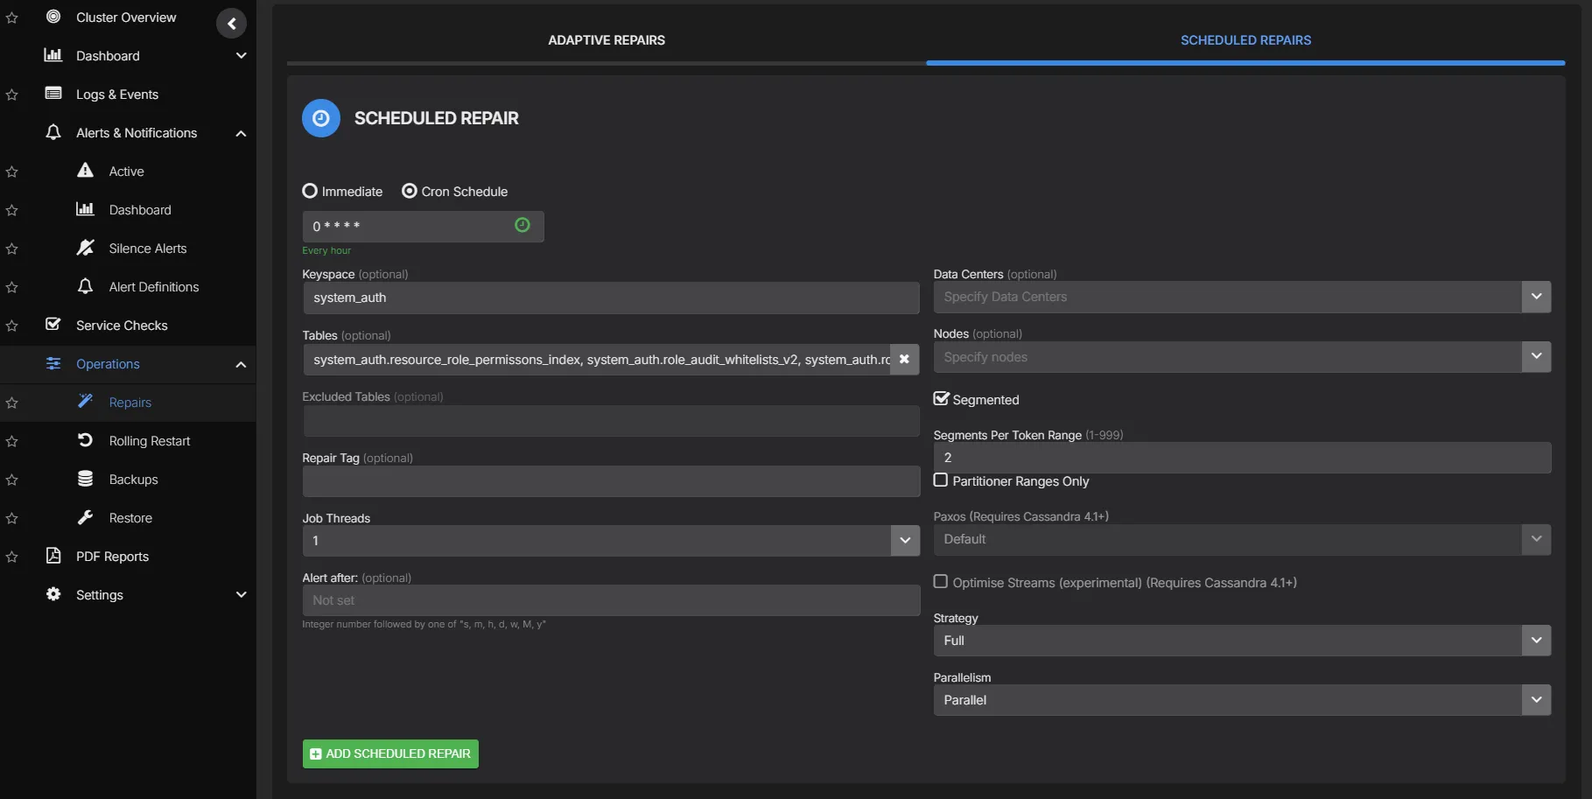Open the Strategy dropdown

pyautogui.click(x=1241, y=641)
